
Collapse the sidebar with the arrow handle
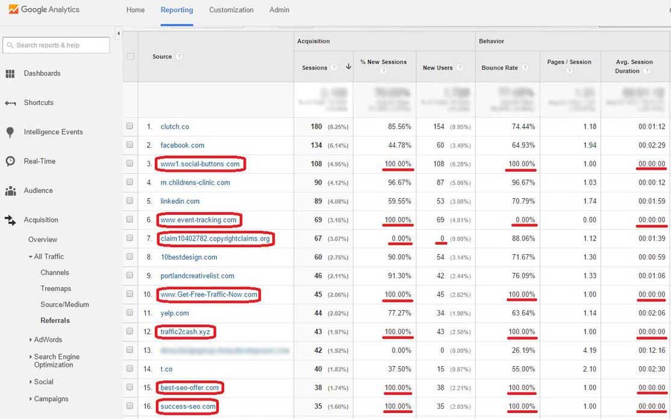pos(119,33)
